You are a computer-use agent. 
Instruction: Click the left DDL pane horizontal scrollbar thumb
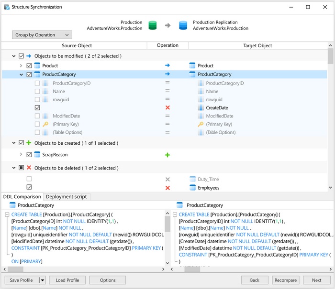pos(15,269)
